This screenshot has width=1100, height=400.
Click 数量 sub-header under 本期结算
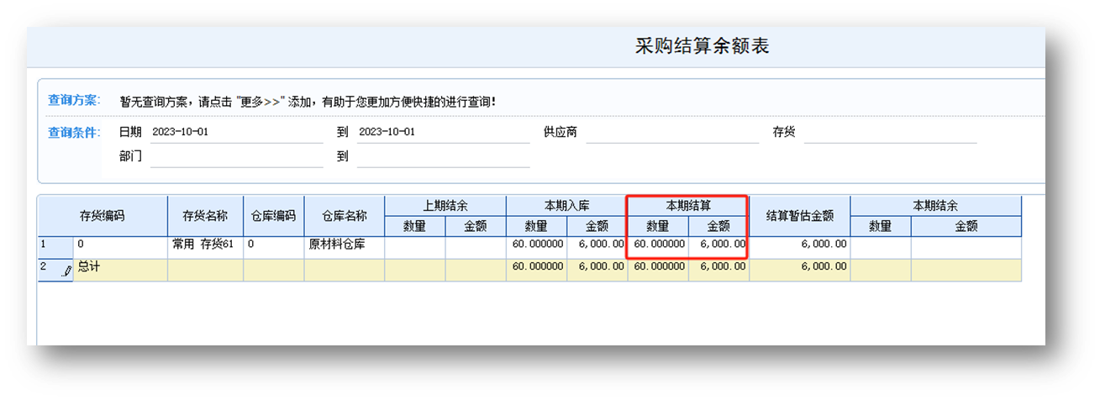click(x=657, y=226)
